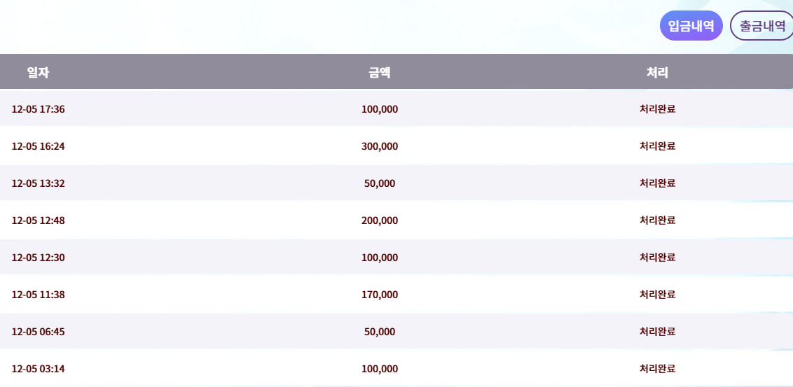Click 처리완료 status in the 17:36 row

(x=657, y=109)
